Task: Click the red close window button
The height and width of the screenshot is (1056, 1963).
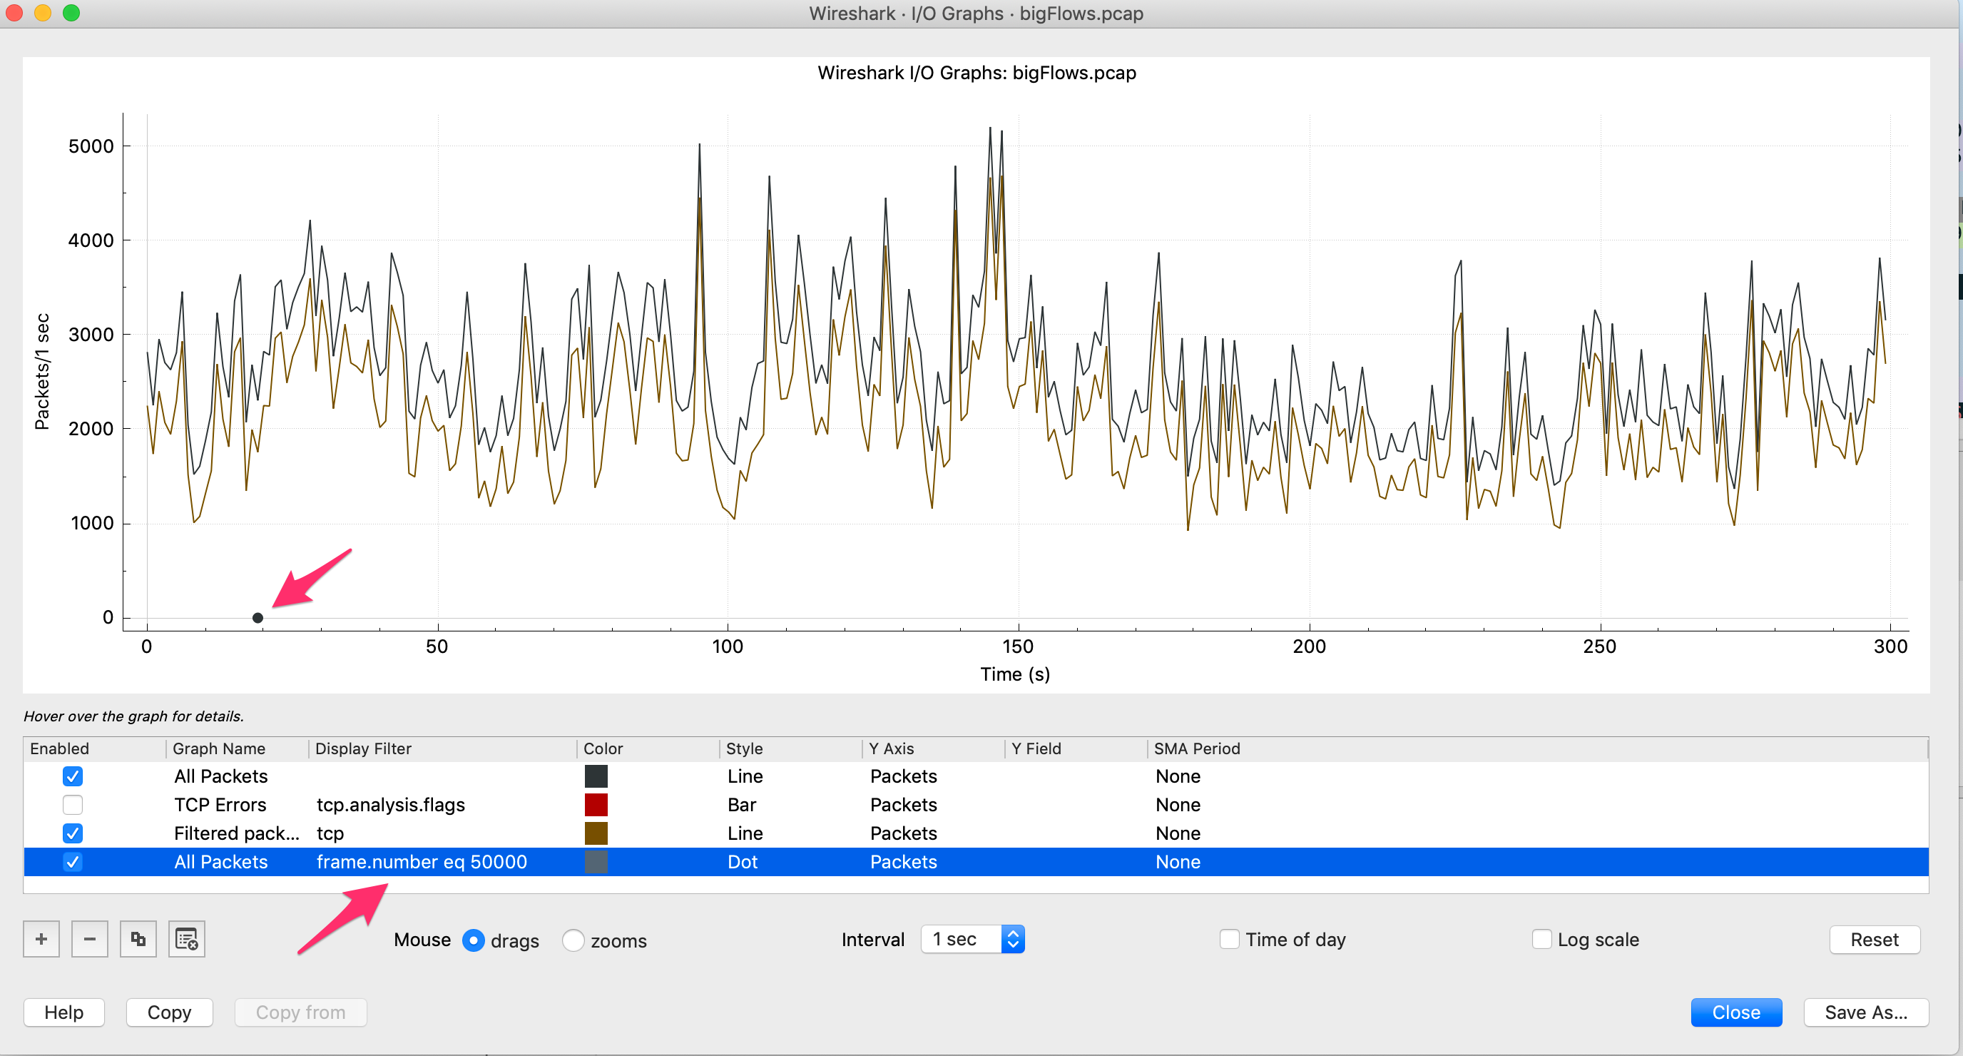Action: pos(14,12)
